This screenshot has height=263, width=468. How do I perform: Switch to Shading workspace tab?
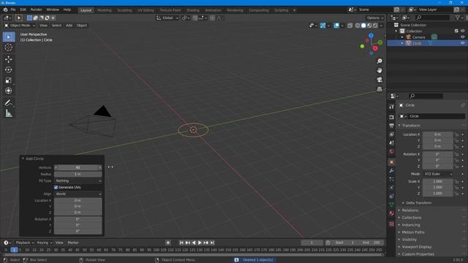(193, 10)
